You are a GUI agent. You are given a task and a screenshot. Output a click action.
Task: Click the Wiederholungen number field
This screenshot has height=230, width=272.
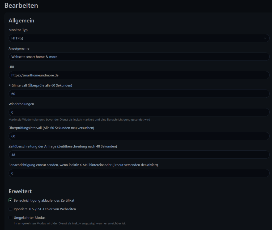click(139, 112)
